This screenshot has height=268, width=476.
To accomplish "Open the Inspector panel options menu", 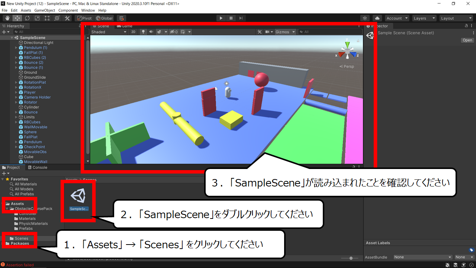I will pyautogui.click(x=472, y=26).
